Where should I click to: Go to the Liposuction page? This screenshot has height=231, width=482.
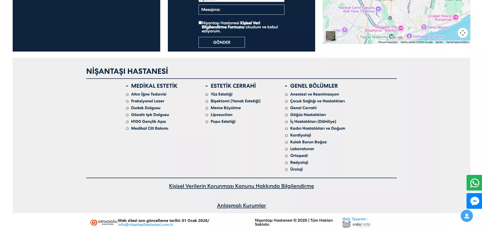point(221,115)
